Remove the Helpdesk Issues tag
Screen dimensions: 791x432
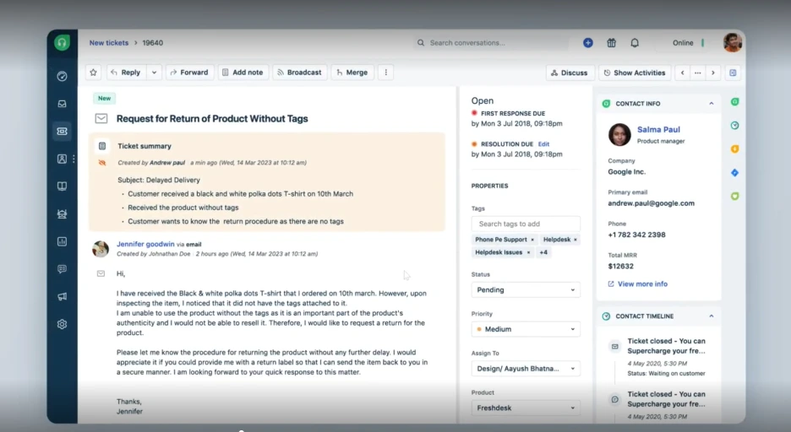(529, 252)
